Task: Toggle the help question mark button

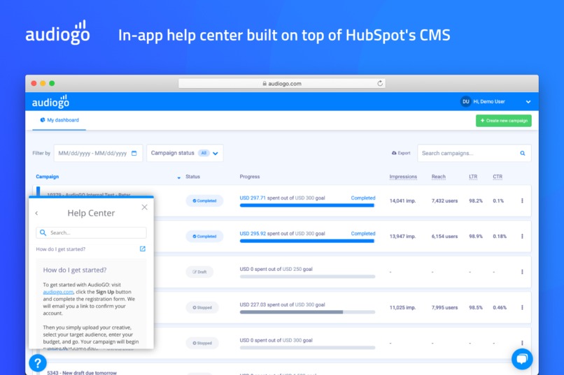Action: pyautogui.click(x=37, y=363)
